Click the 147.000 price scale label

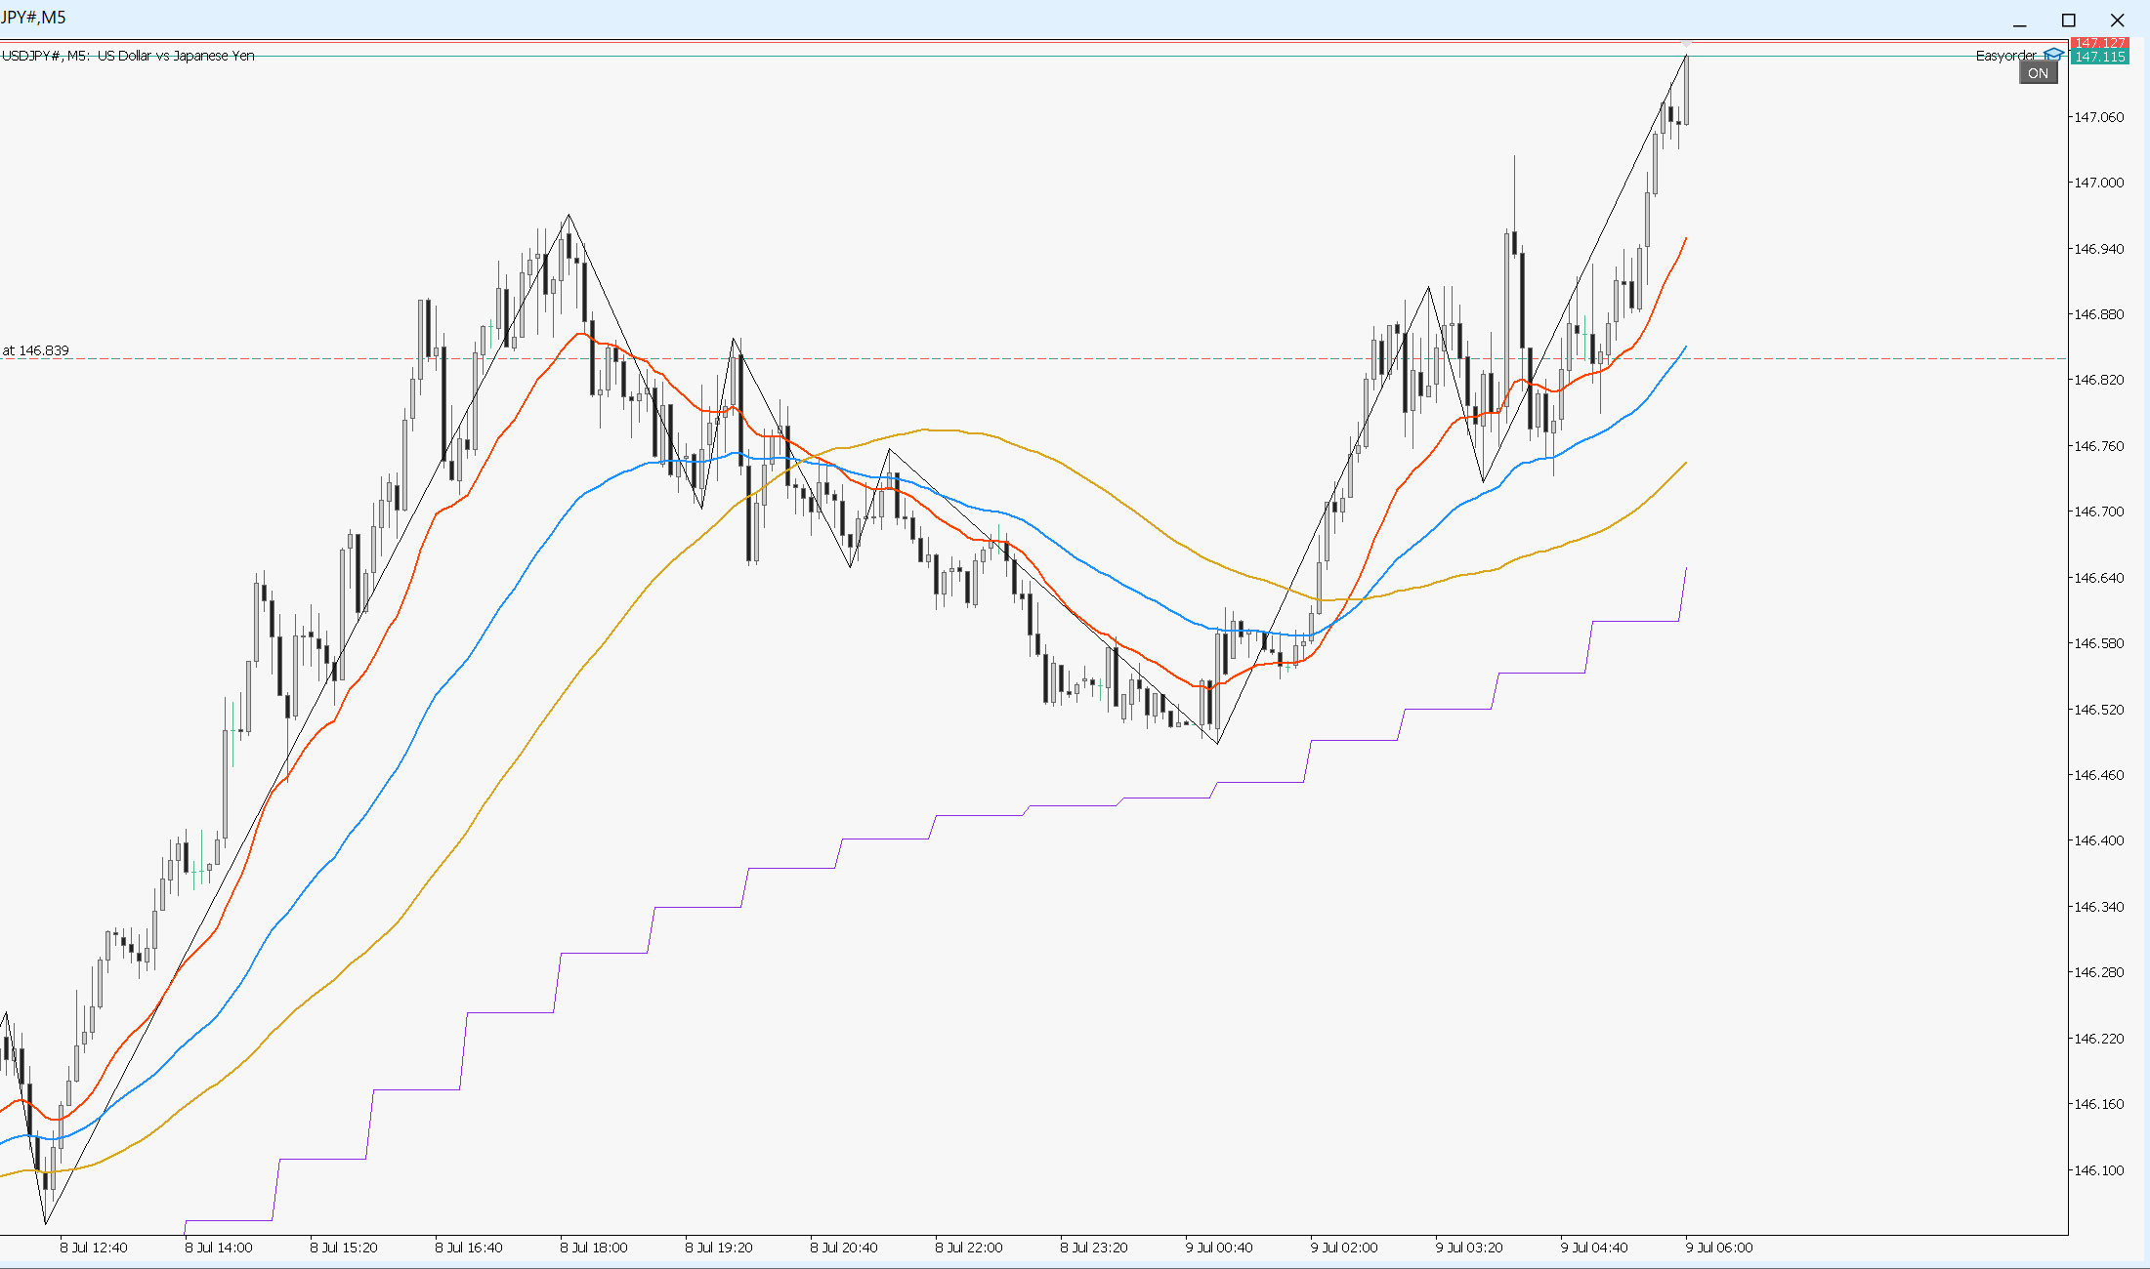(x=2099, y=183)
